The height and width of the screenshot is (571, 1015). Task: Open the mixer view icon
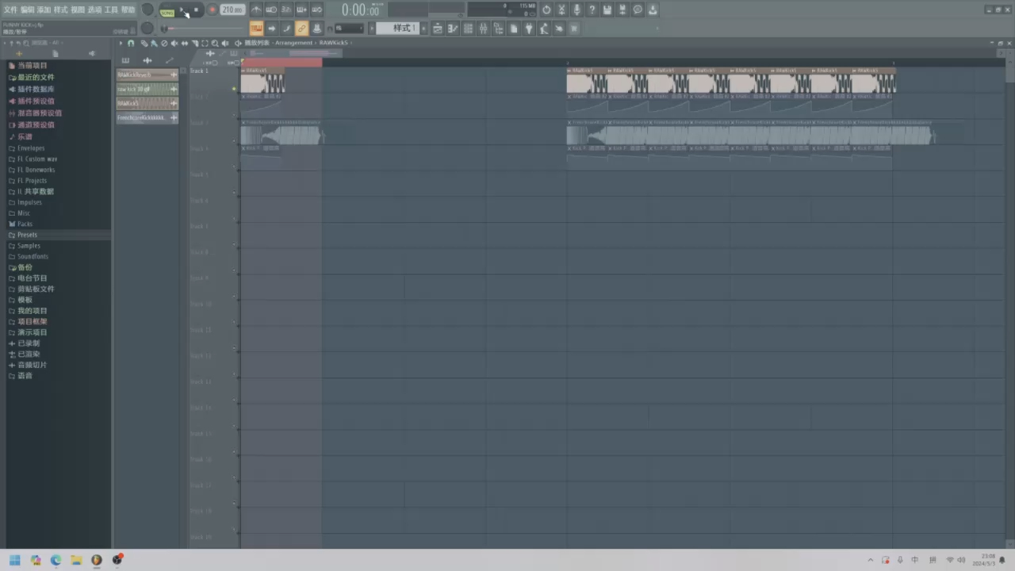pos(484,29)
